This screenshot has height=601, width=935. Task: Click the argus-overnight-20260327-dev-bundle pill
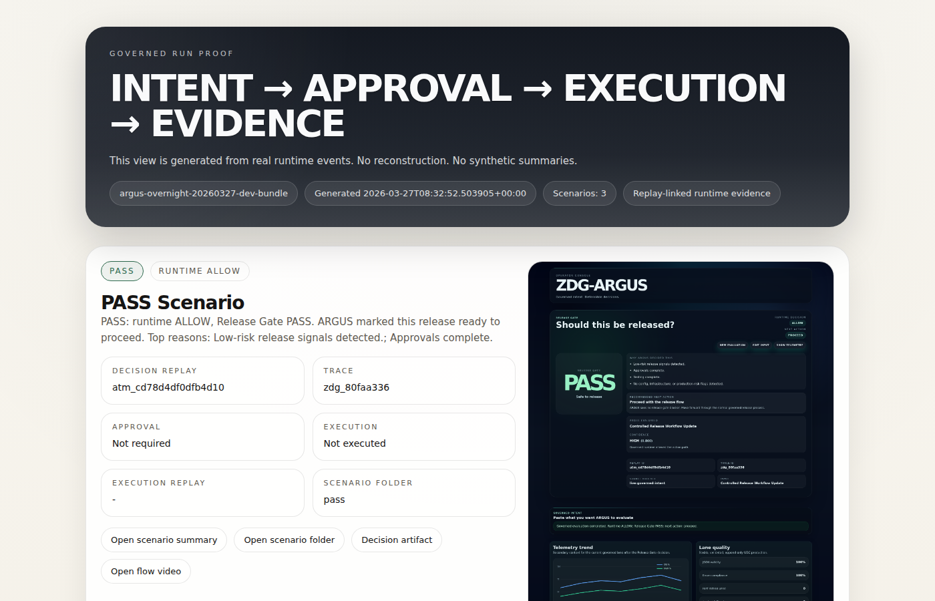coord(204,194)
